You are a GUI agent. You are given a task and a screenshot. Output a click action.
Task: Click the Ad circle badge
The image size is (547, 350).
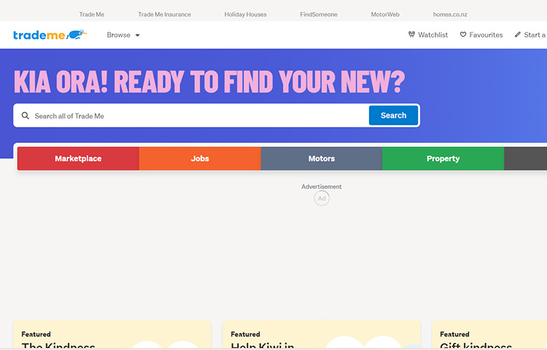coord(322,198)
